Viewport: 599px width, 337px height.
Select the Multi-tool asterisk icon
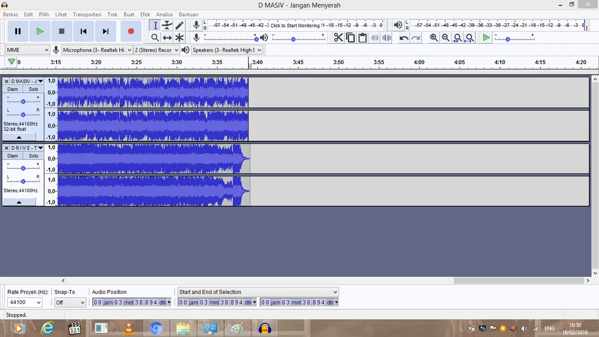179,38
